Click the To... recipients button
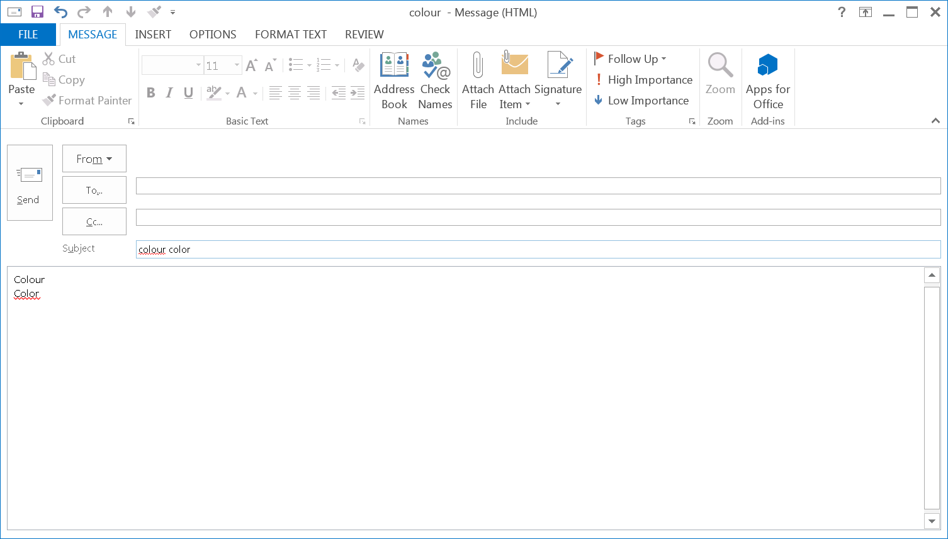 click(94, 191)
